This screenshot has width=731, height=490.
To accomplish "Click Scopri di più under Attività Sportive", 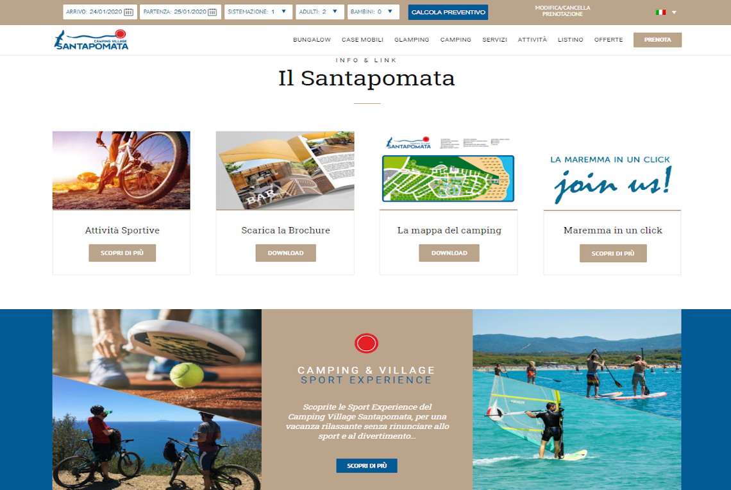I will (x=122, y=253).
